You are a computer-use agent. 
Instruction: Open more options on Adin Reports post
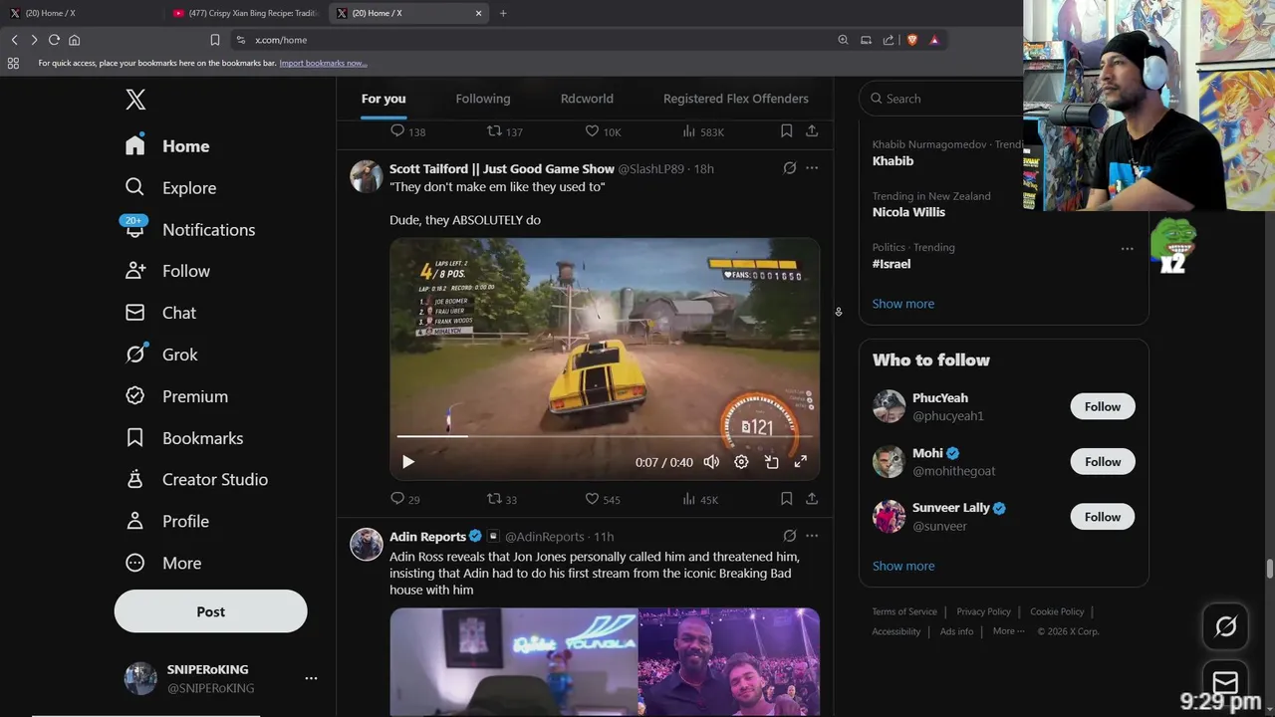tap(812, 536)
